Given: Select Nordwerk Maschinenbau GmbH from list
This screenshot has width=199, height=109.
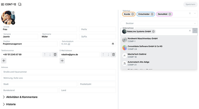Looking at the screenshot, I should (x=159, y=40).
